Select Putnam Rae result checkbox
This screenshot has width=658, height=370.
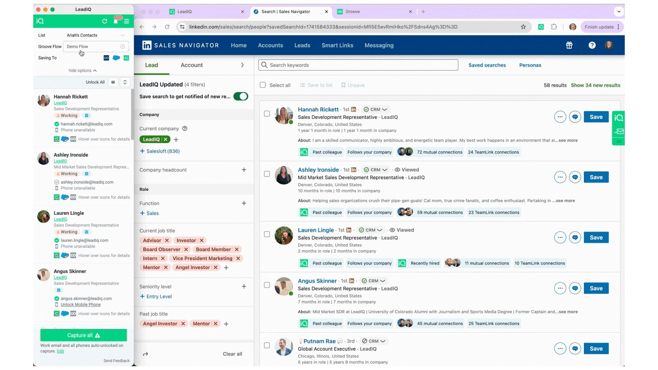click(x=267, y=345)
